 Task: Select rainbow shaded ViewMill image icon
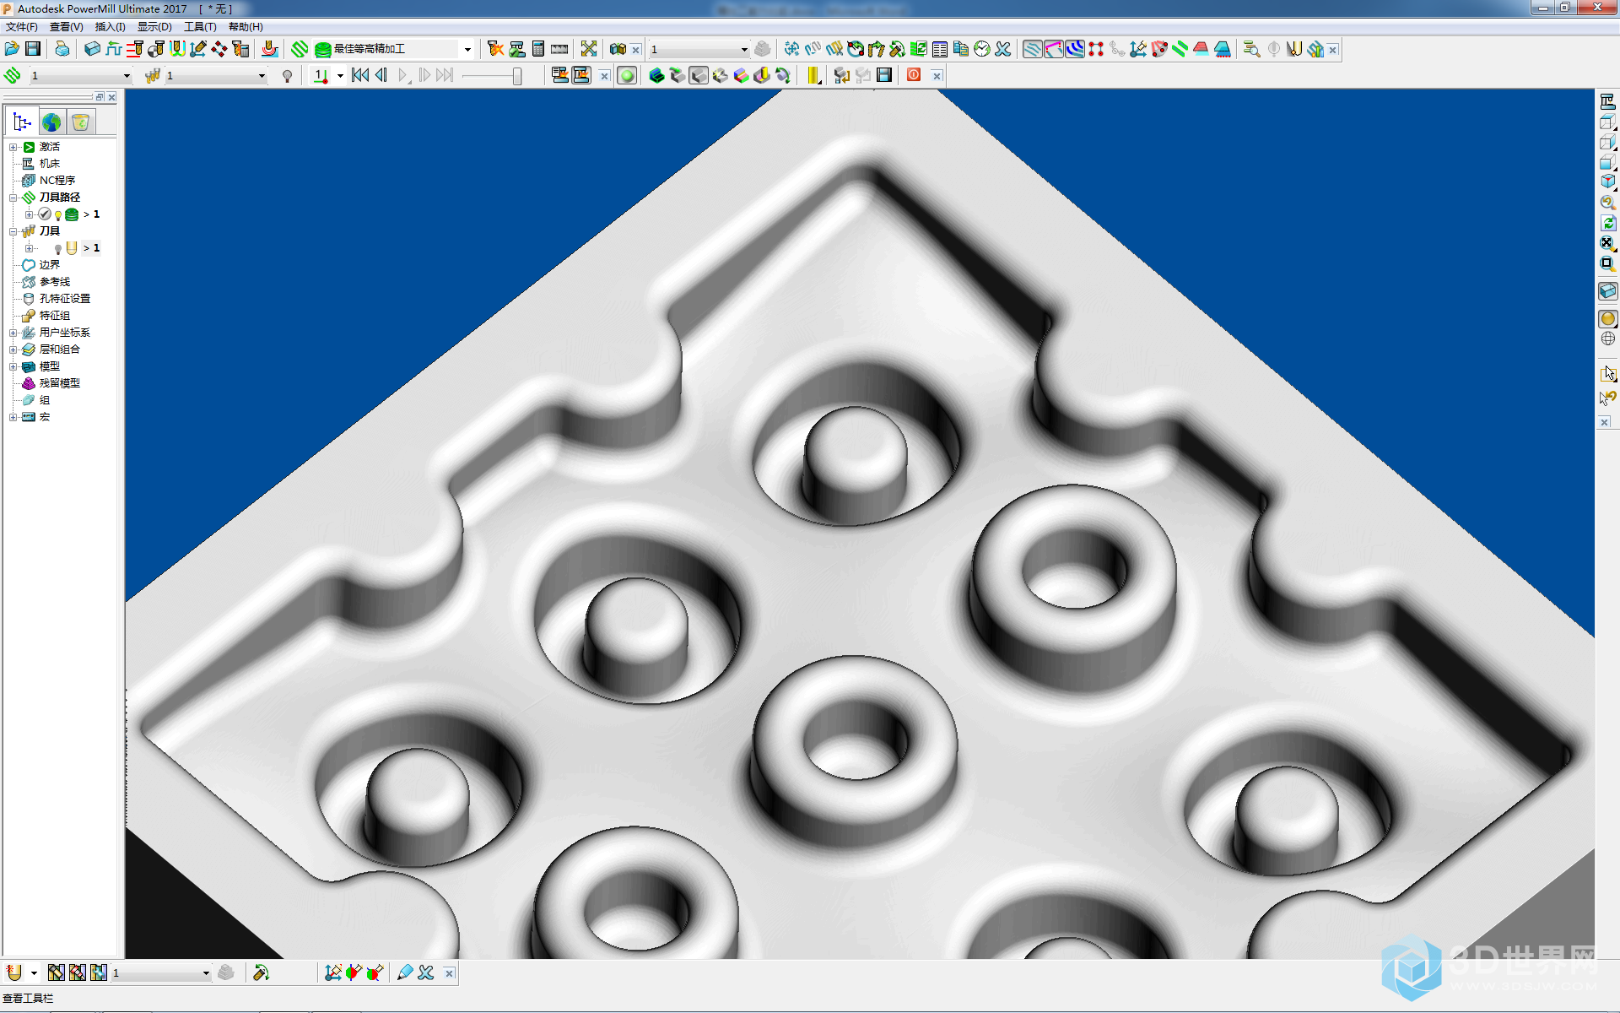pyautogui.click(x=741, y=75)
